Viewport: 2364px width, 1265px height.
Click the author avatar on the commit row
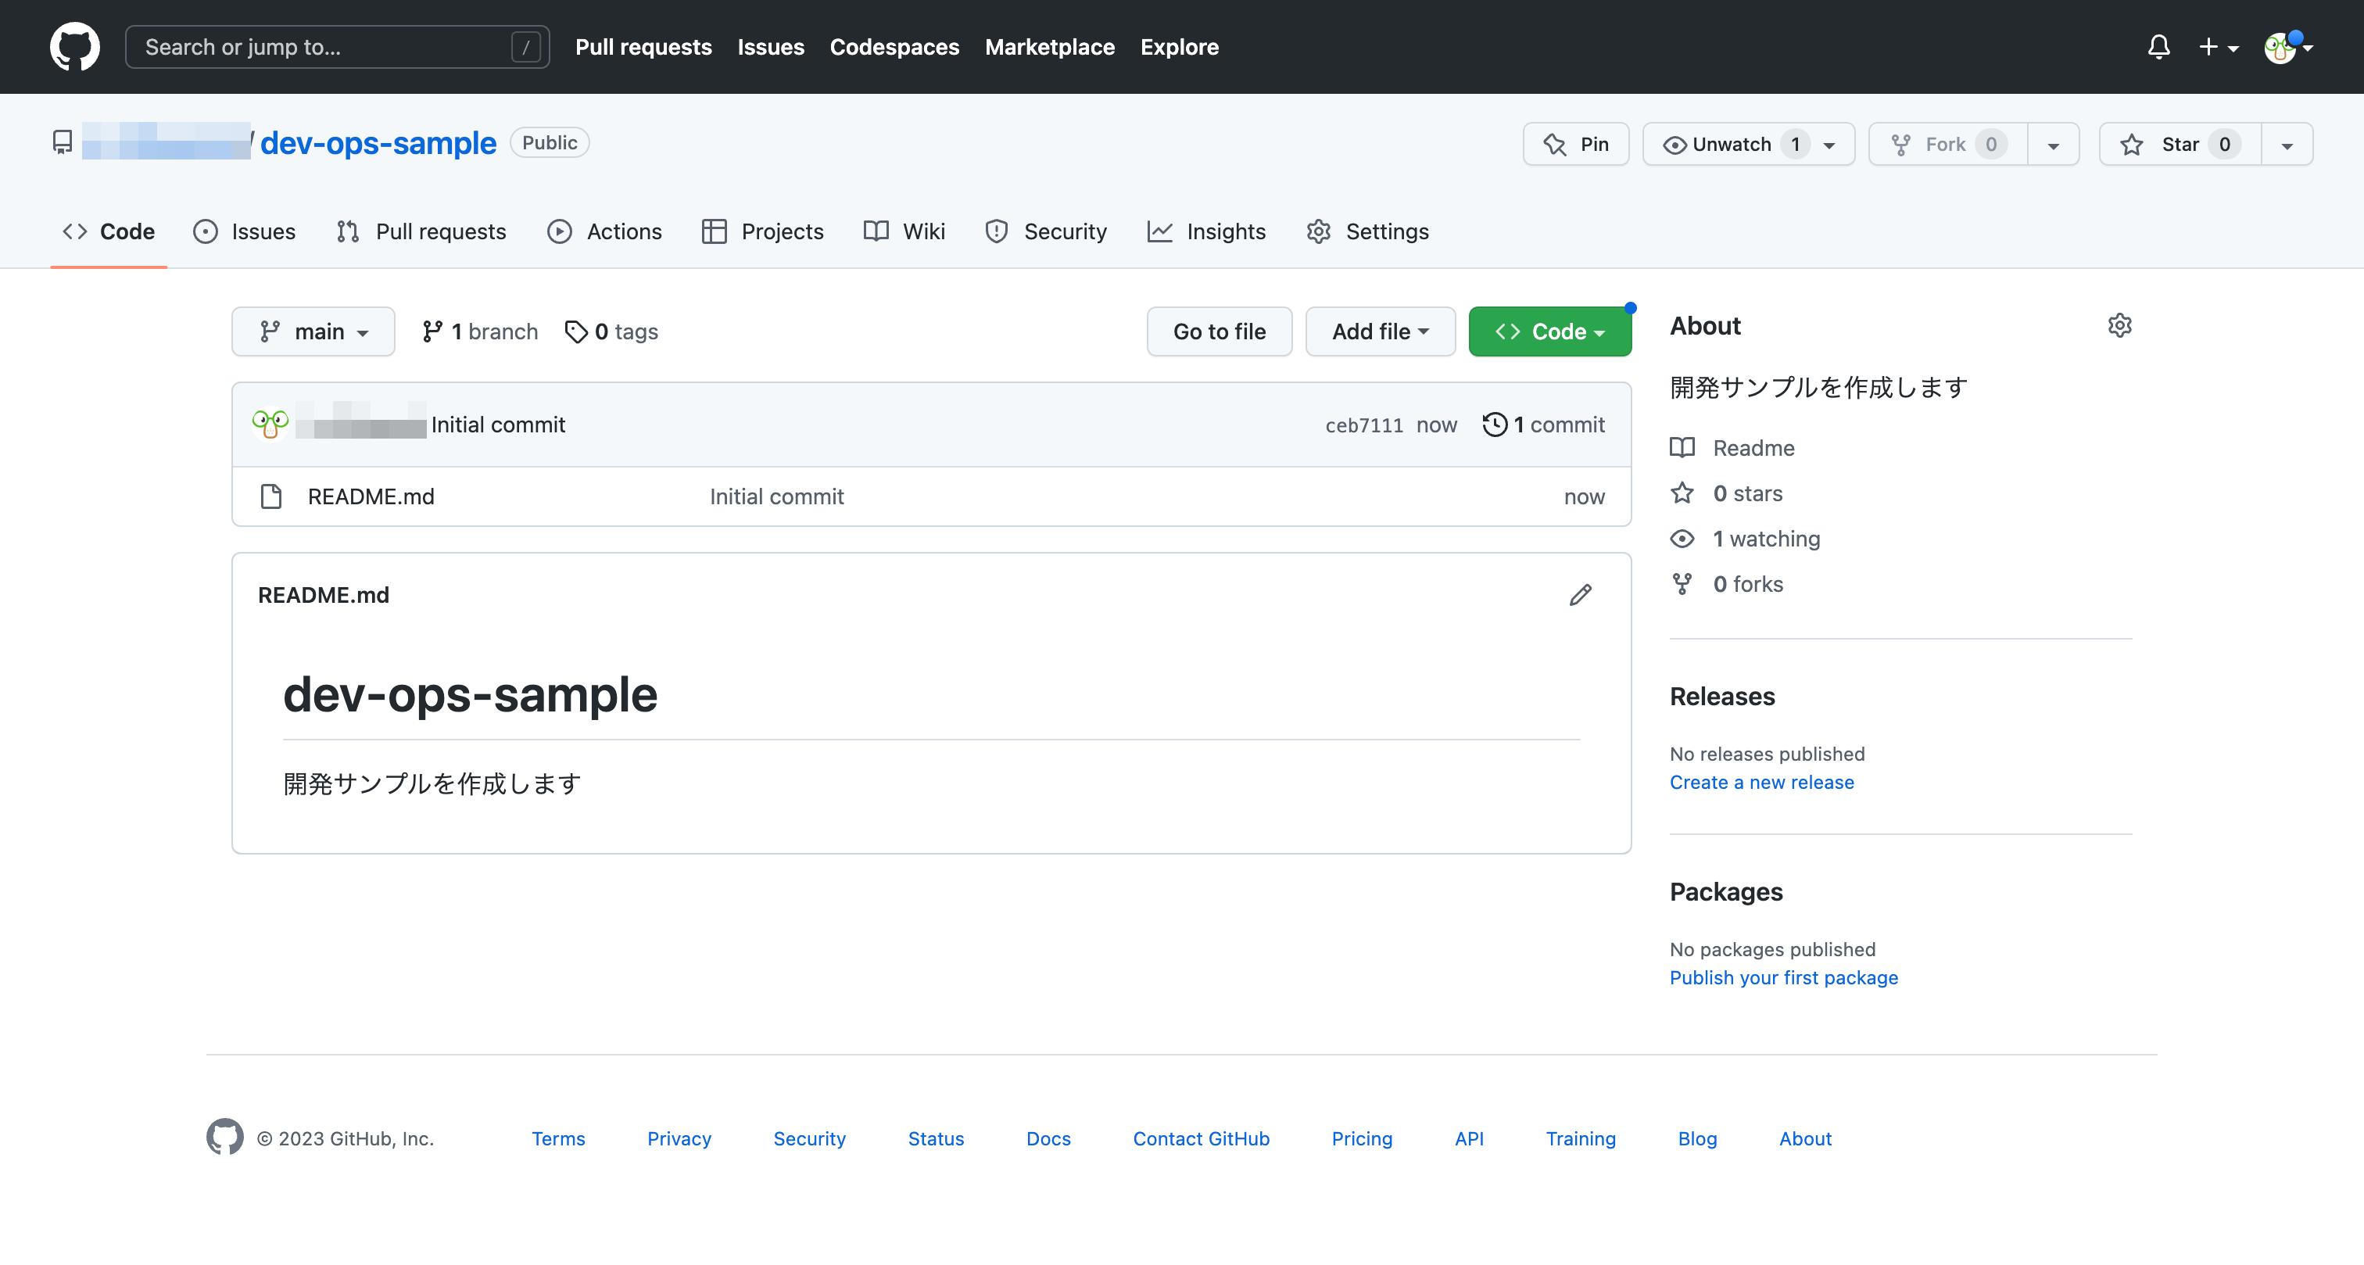pyautogui.click(x=270, y=424)
